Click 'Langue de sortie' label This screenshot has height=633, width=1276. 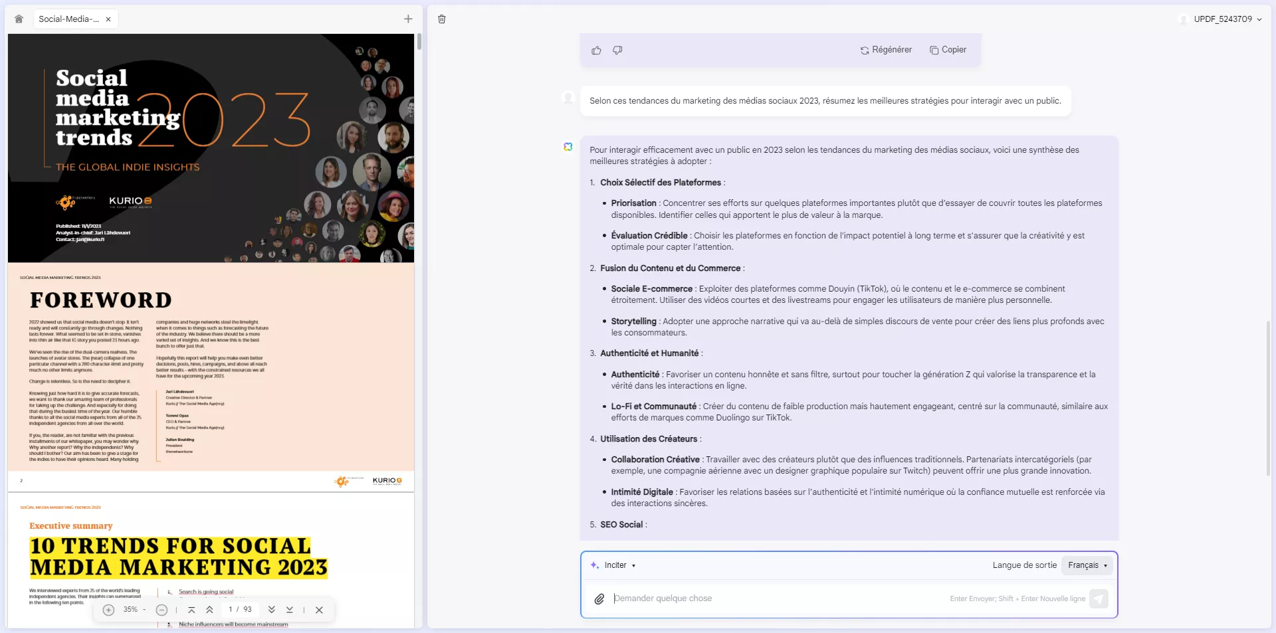(x=1024, y=565)
